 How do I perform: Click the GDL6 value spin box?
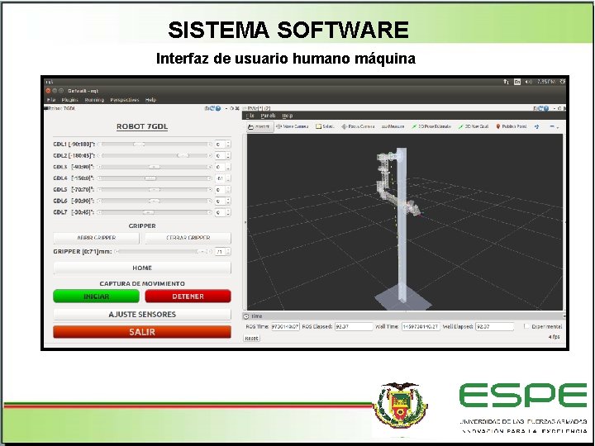coord(222,201)
